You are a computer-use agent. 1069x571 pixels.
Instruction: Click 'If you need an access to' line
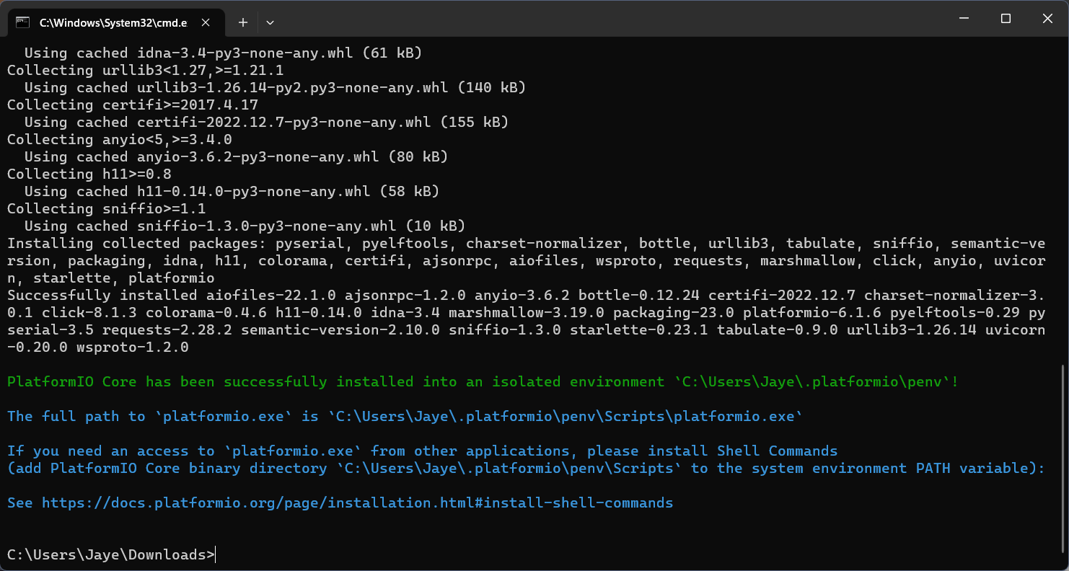(x=422, y=451)
